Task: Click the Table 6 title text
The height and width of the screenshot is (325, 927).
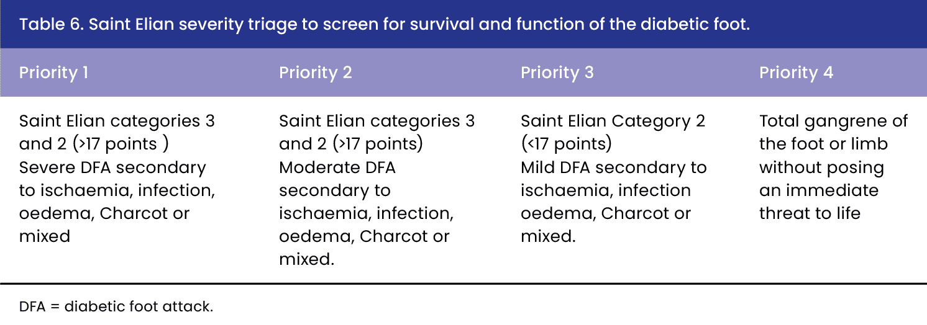Action: coord(385,25)
